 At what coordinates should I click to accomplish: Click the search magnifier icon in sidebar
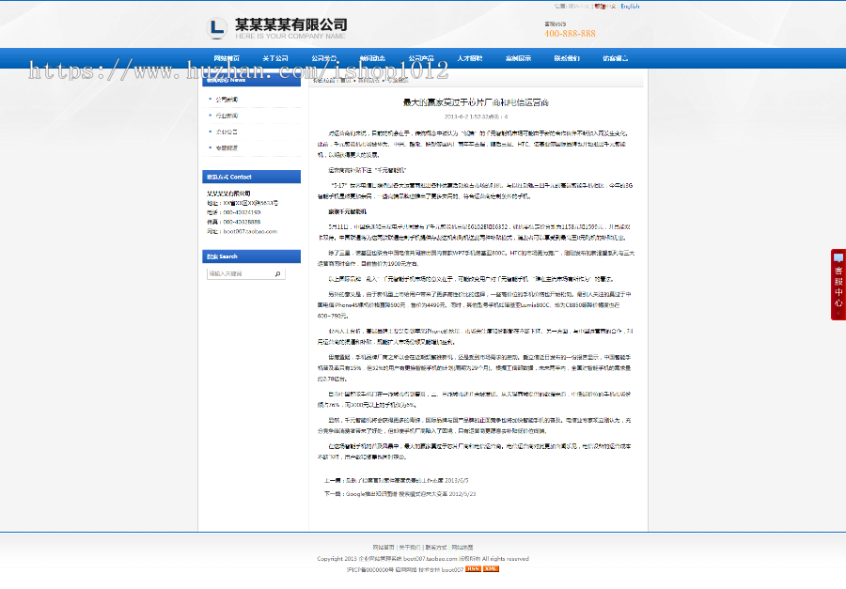tap(277, 274)
